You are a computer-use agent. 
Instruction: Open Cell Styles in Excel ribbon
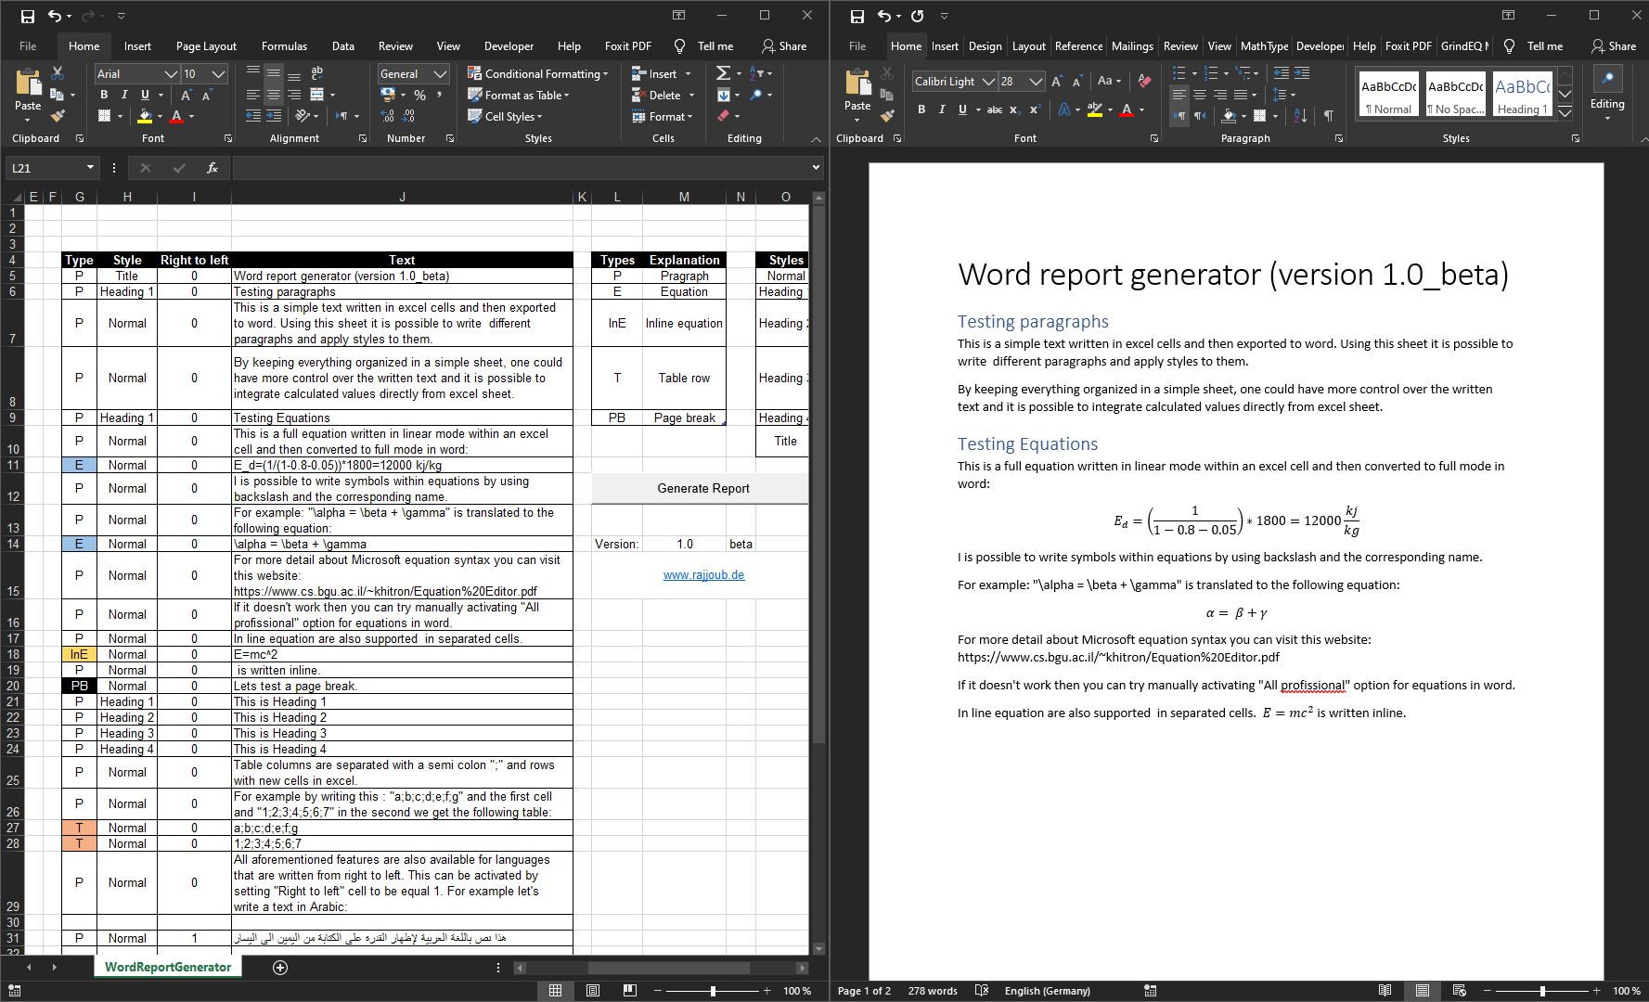click(x=506, y=116)
